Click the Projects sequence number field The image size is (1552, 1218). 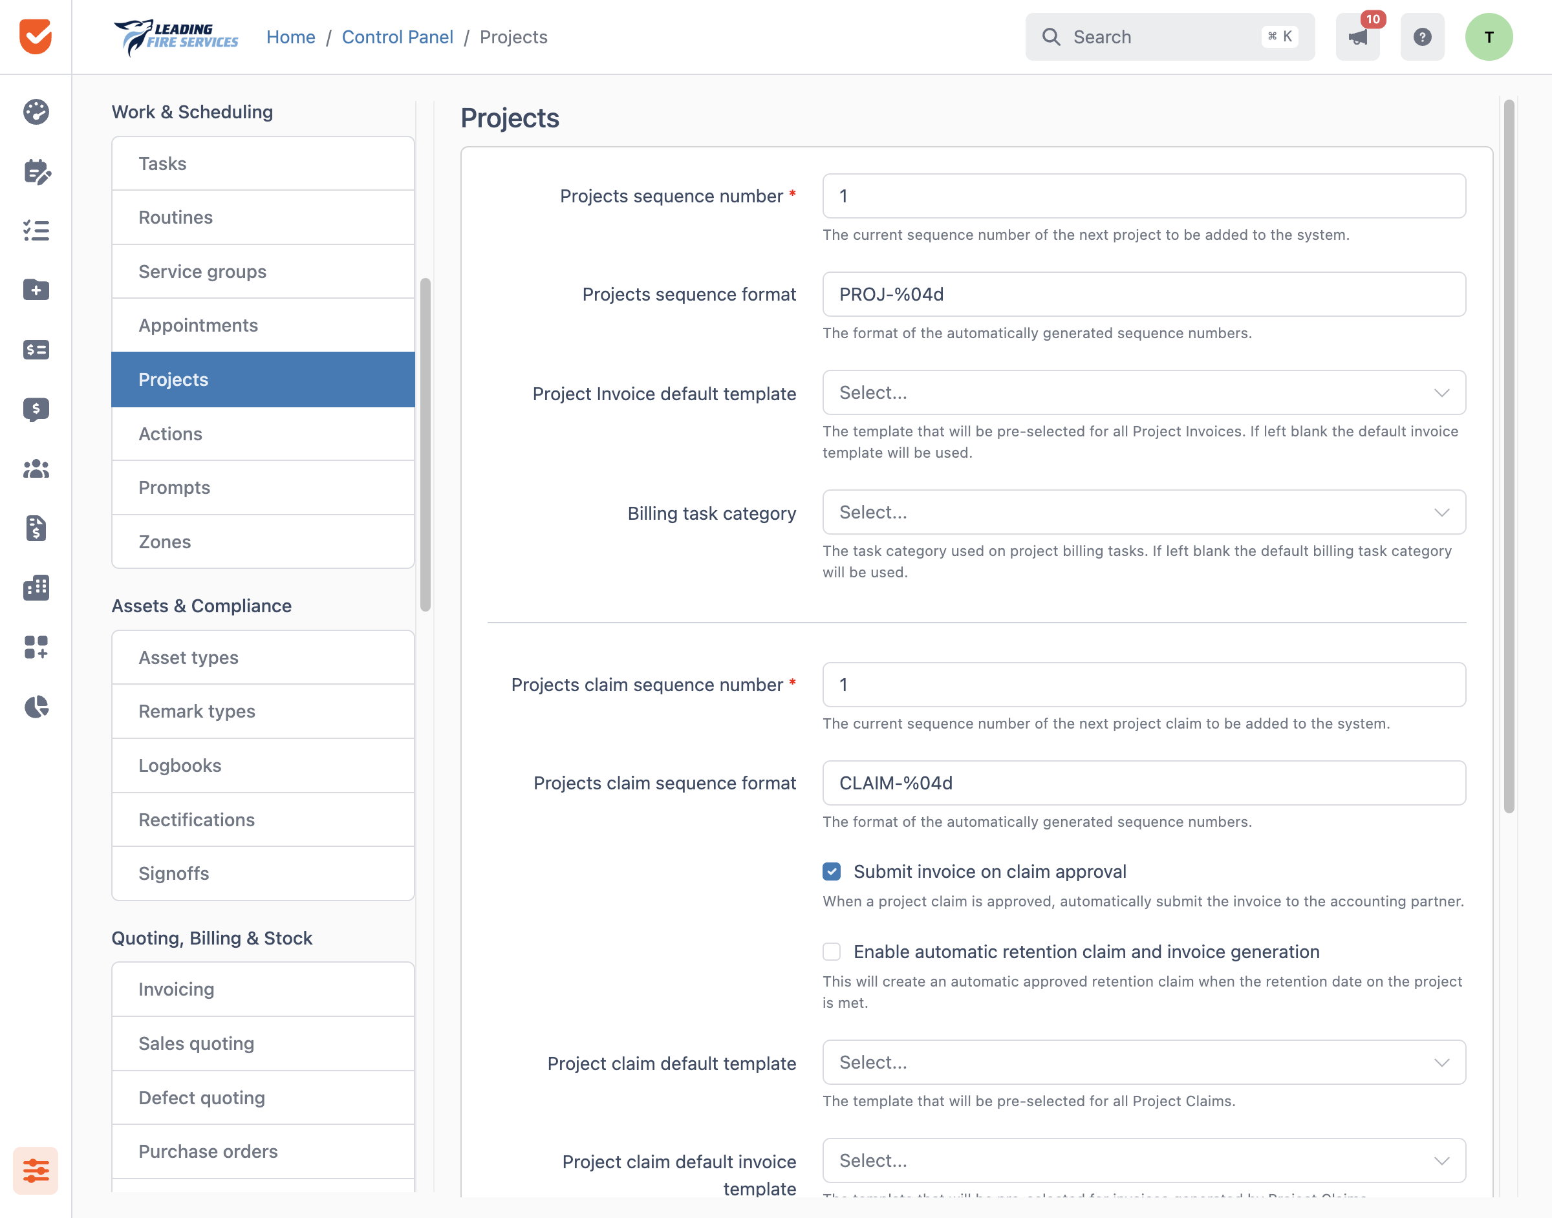click(x=1144, y=196)
